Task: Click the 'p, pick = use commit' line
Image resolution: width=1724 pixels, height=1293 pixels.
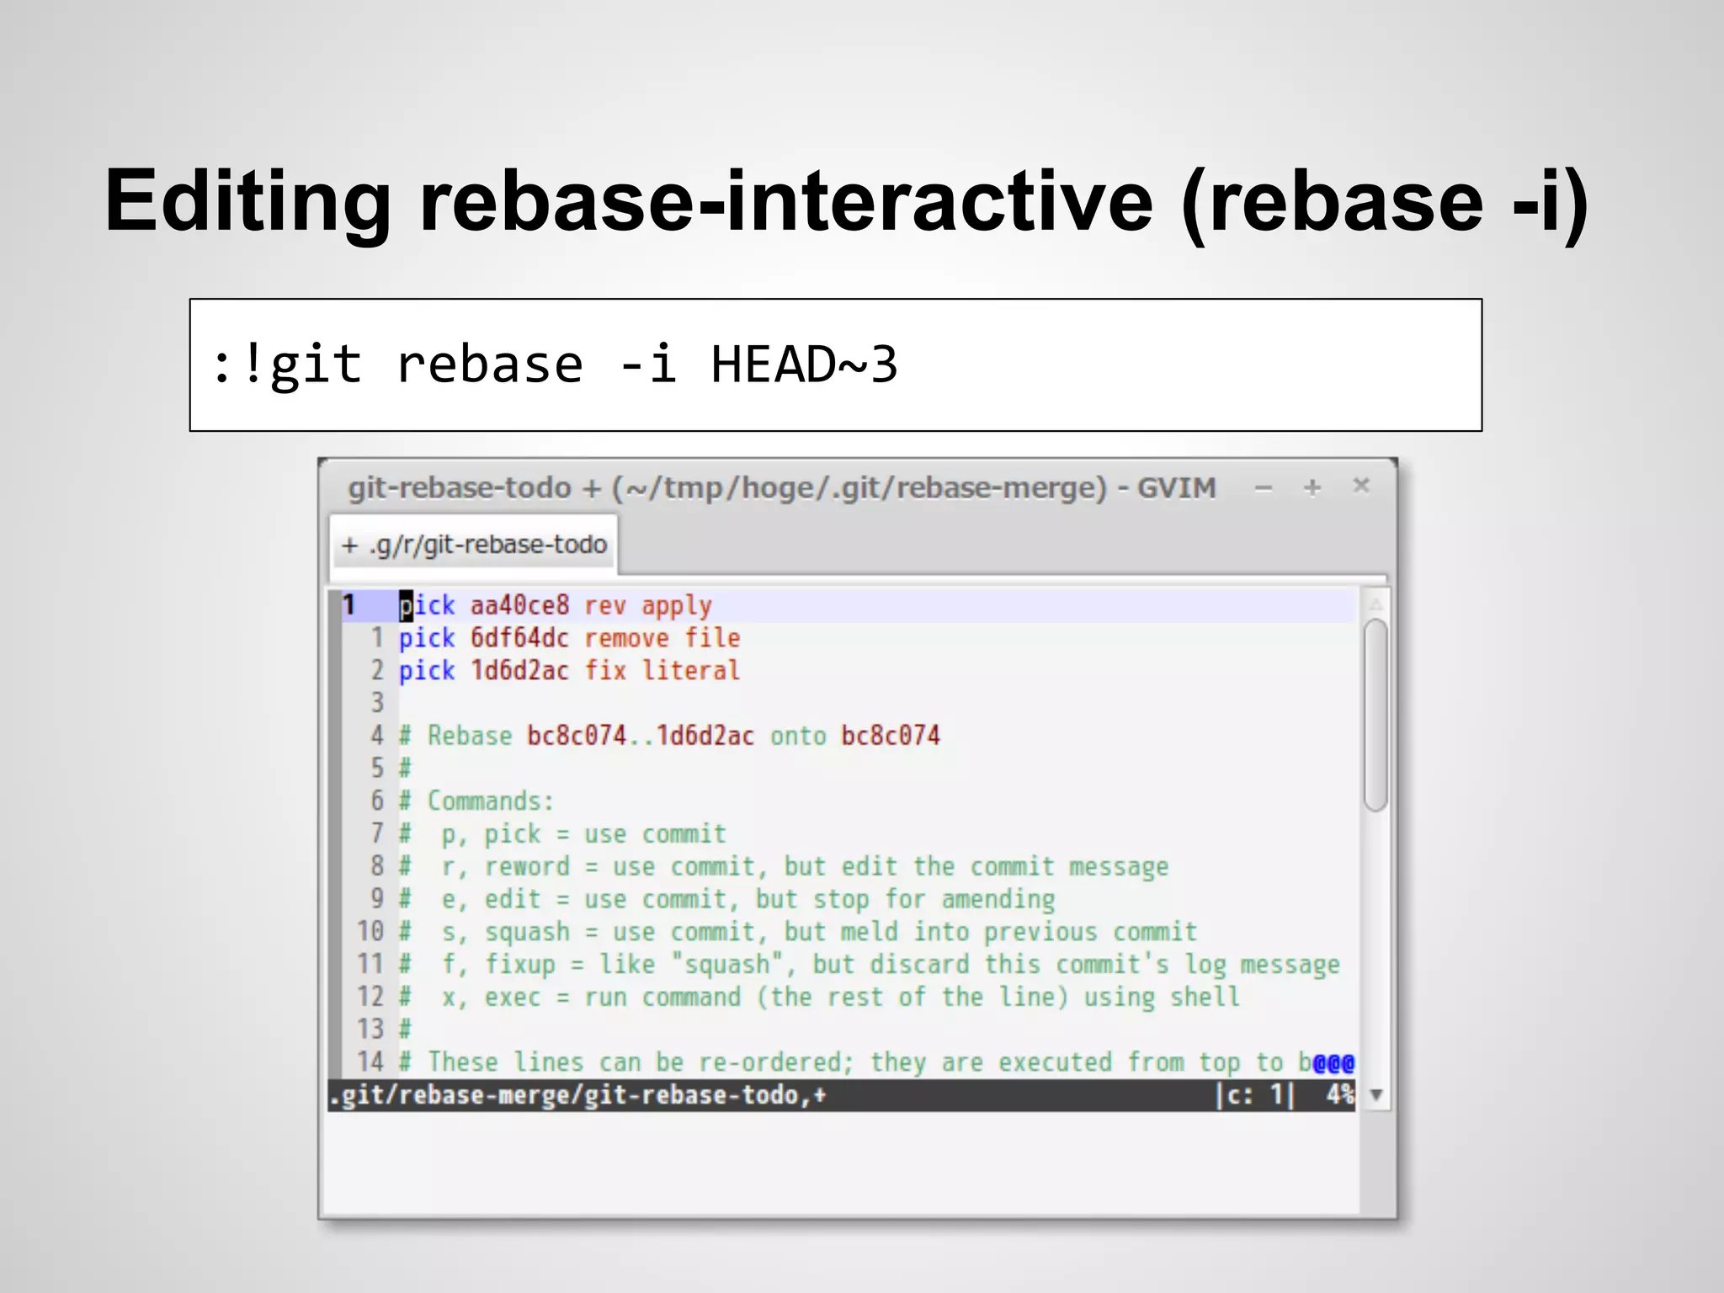Action: [562, 834]
